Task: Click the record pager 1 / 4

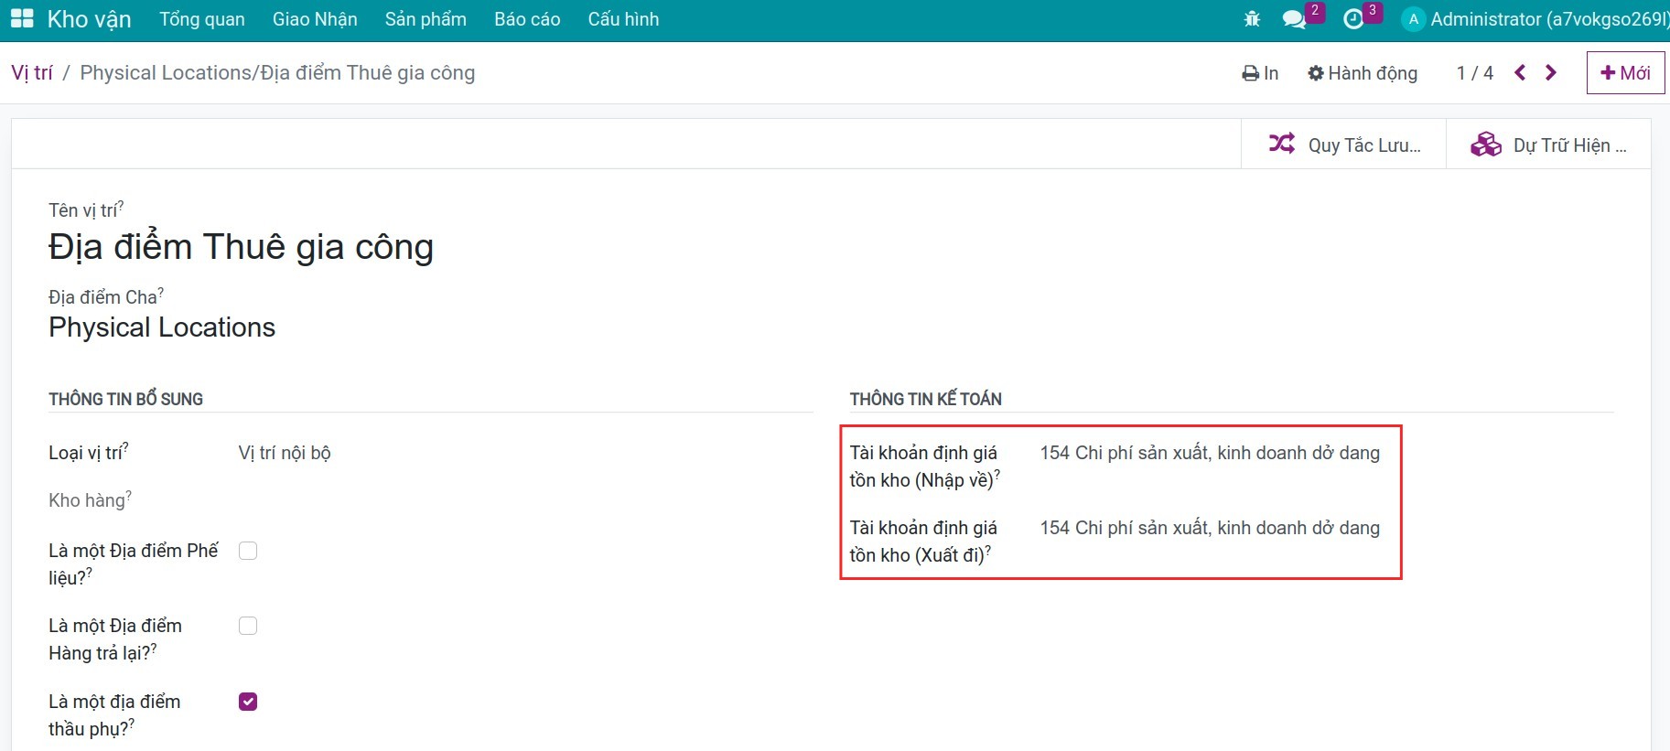Action: pos(1475,73)
